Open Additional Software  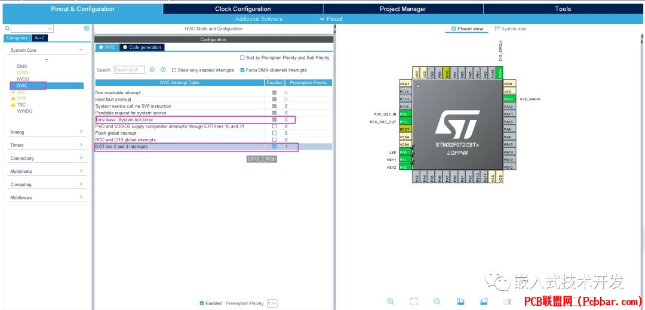coord(259,19)
